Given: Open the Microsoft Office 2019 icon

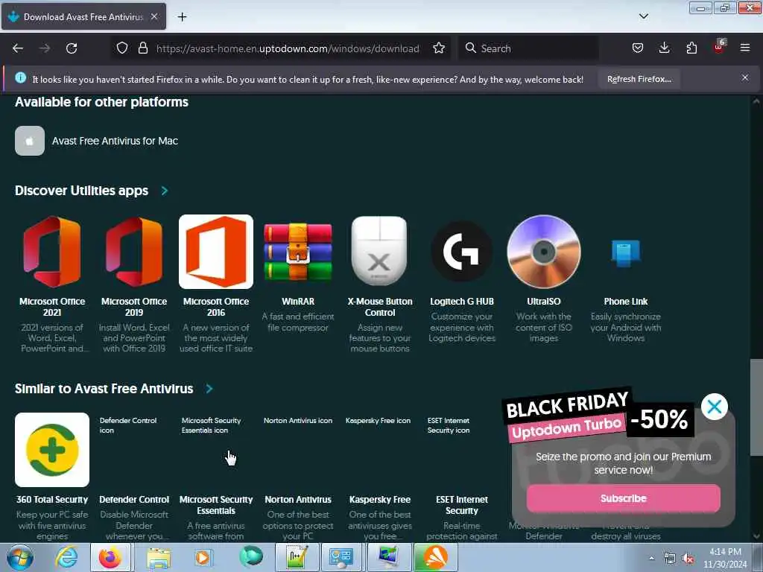Looking at the screenshot, I should click(x=134, y=252).
